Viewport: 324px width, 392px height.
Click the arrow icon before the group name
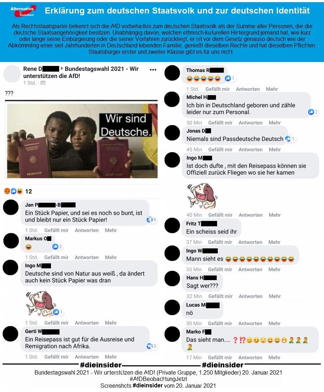[62, 68]
